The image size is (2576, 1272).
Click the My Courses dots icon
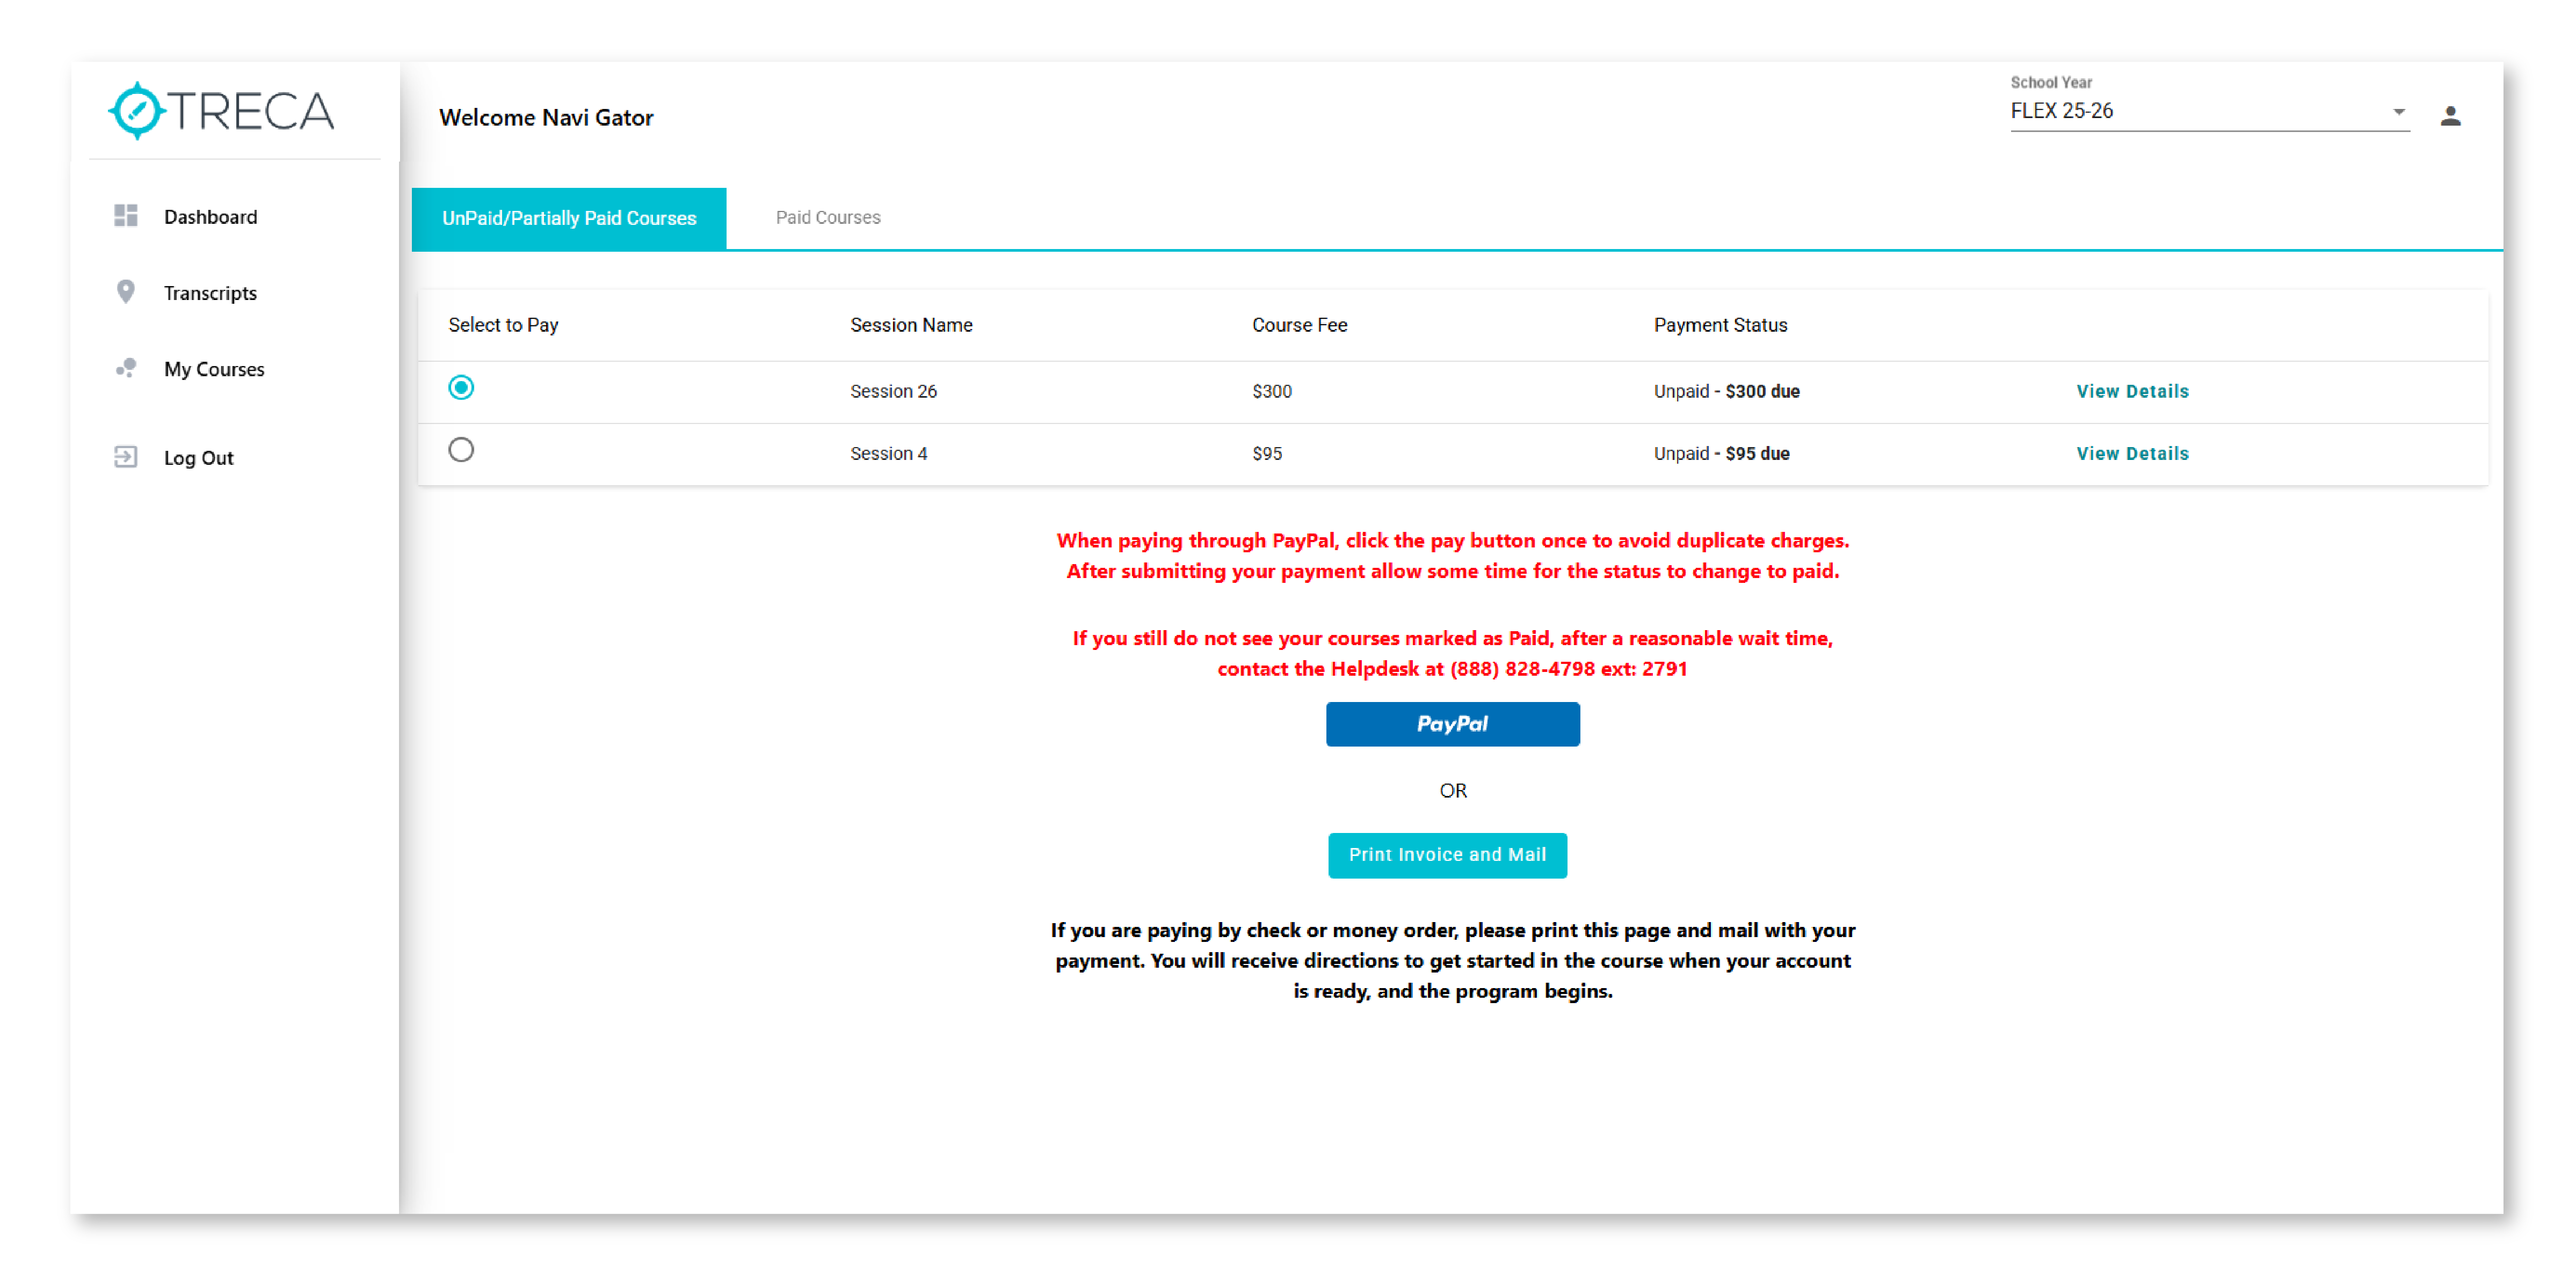coord(126,368)
